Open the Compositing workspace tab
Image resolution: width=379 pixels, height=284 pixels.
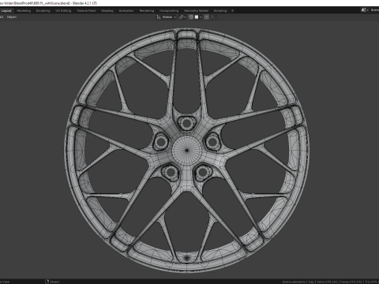[169, 11]
